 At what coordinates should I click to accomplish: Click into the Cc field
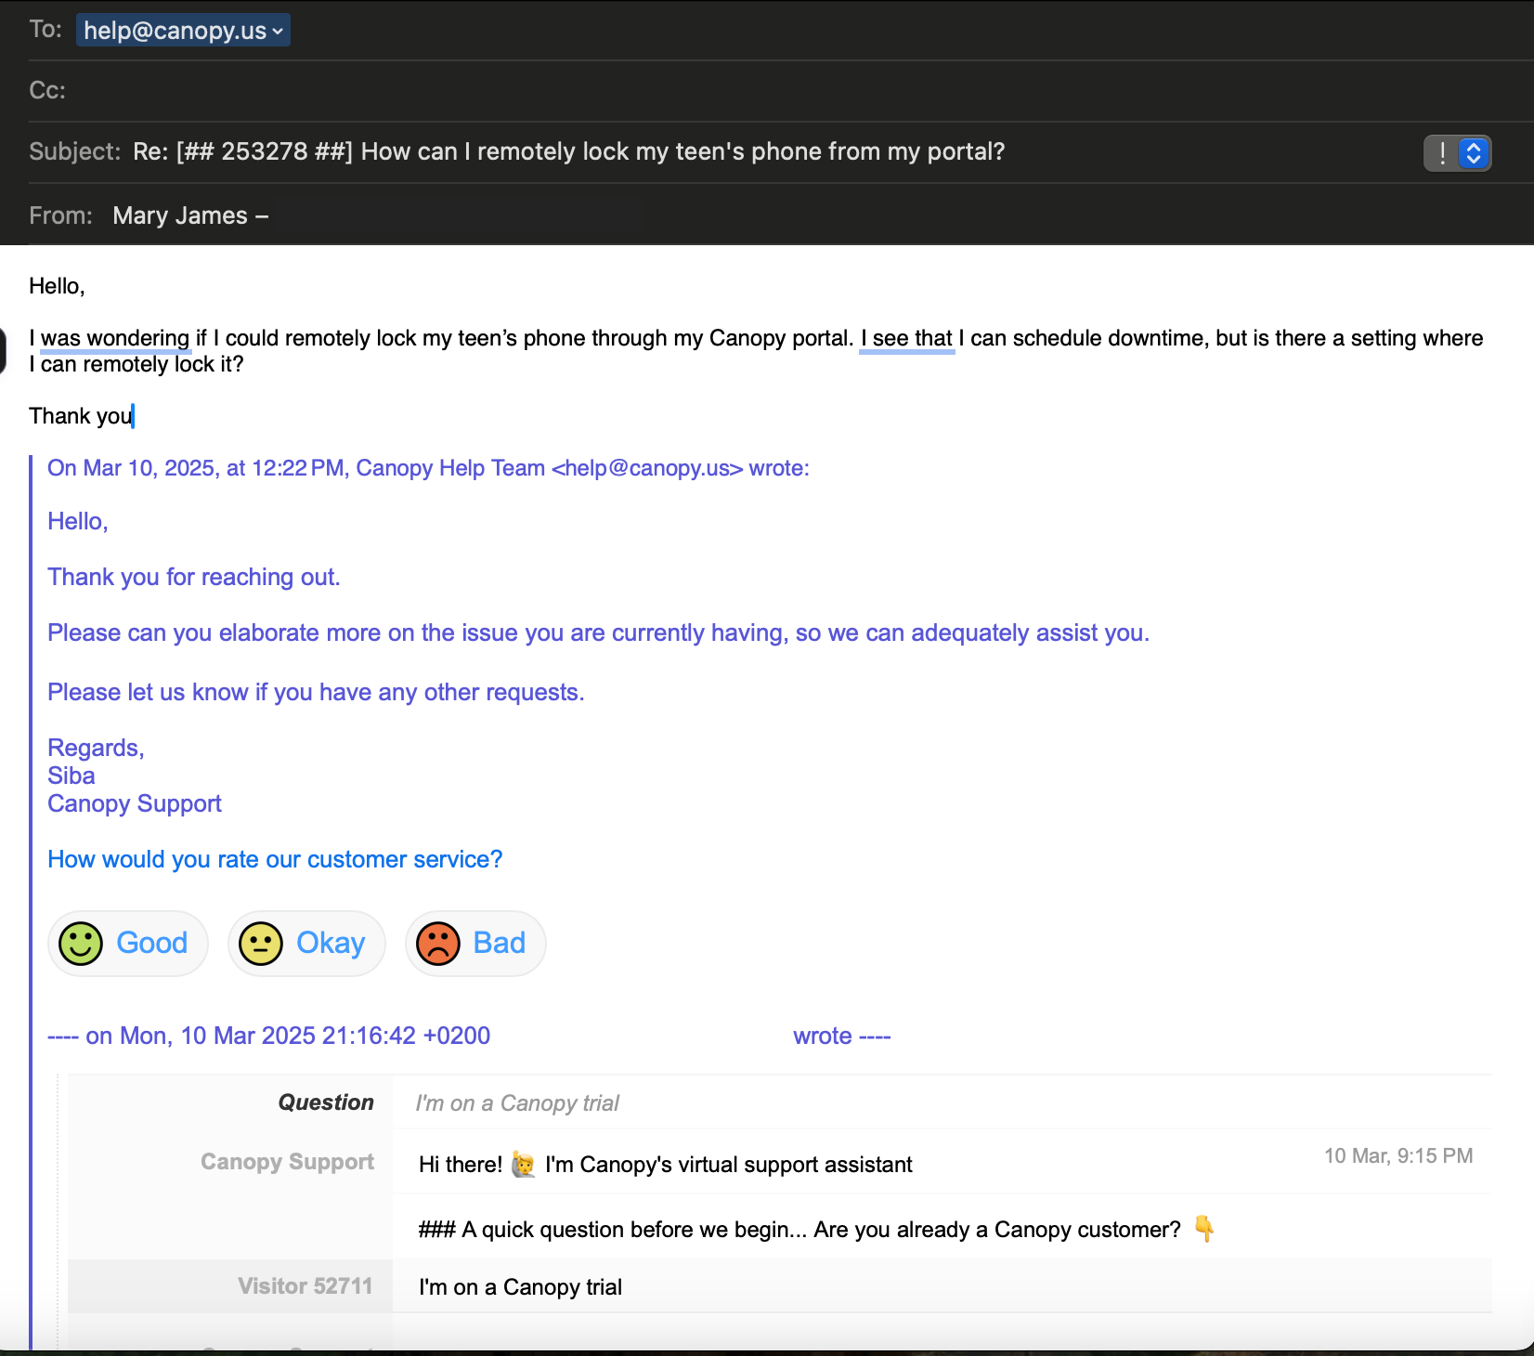point(780,91)
